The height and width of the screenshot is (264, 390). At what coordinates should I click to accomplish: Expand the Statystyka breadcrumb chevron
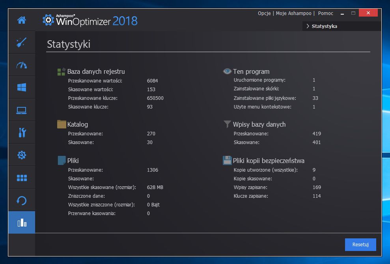coord(308,26)
